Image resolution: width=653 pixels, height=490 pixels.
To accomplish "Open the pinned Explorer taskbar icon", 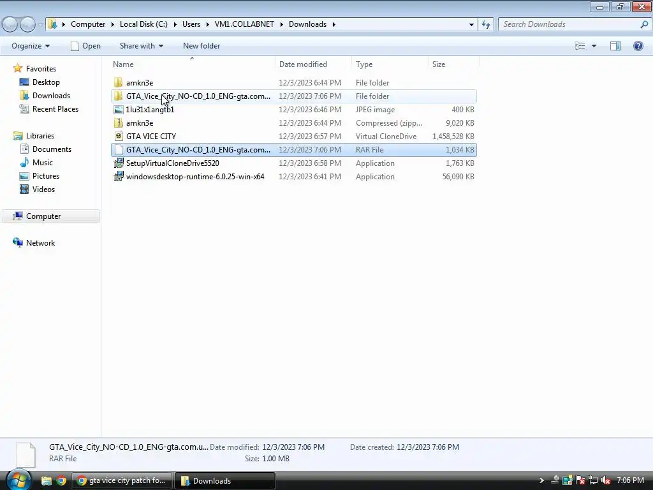I will 46,481.
